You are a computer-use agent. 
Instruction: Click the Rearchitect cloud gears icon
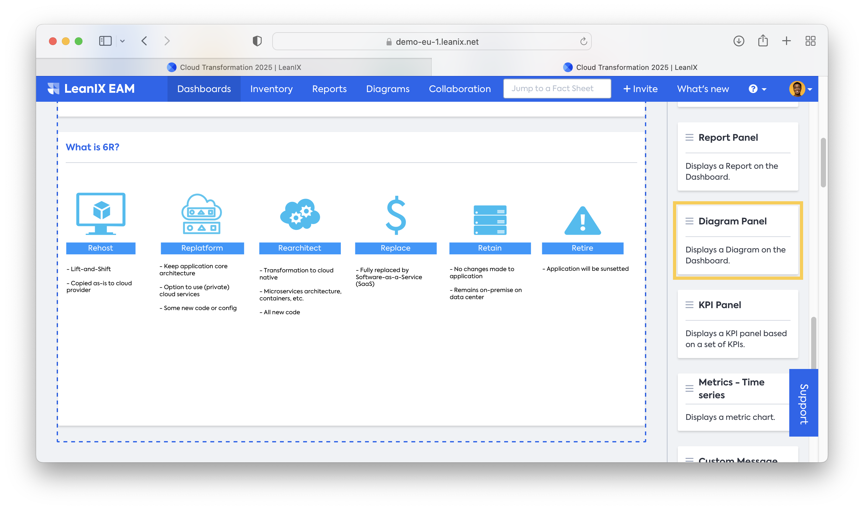pos(300,214)
